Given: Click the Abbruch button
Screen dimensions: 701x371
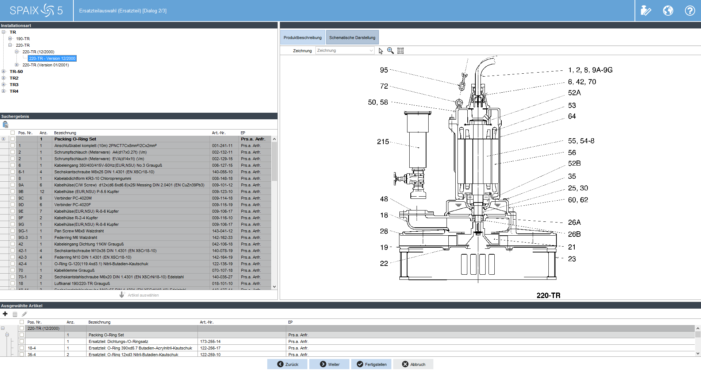Looking at the screenshot, I should pos(413,364).
